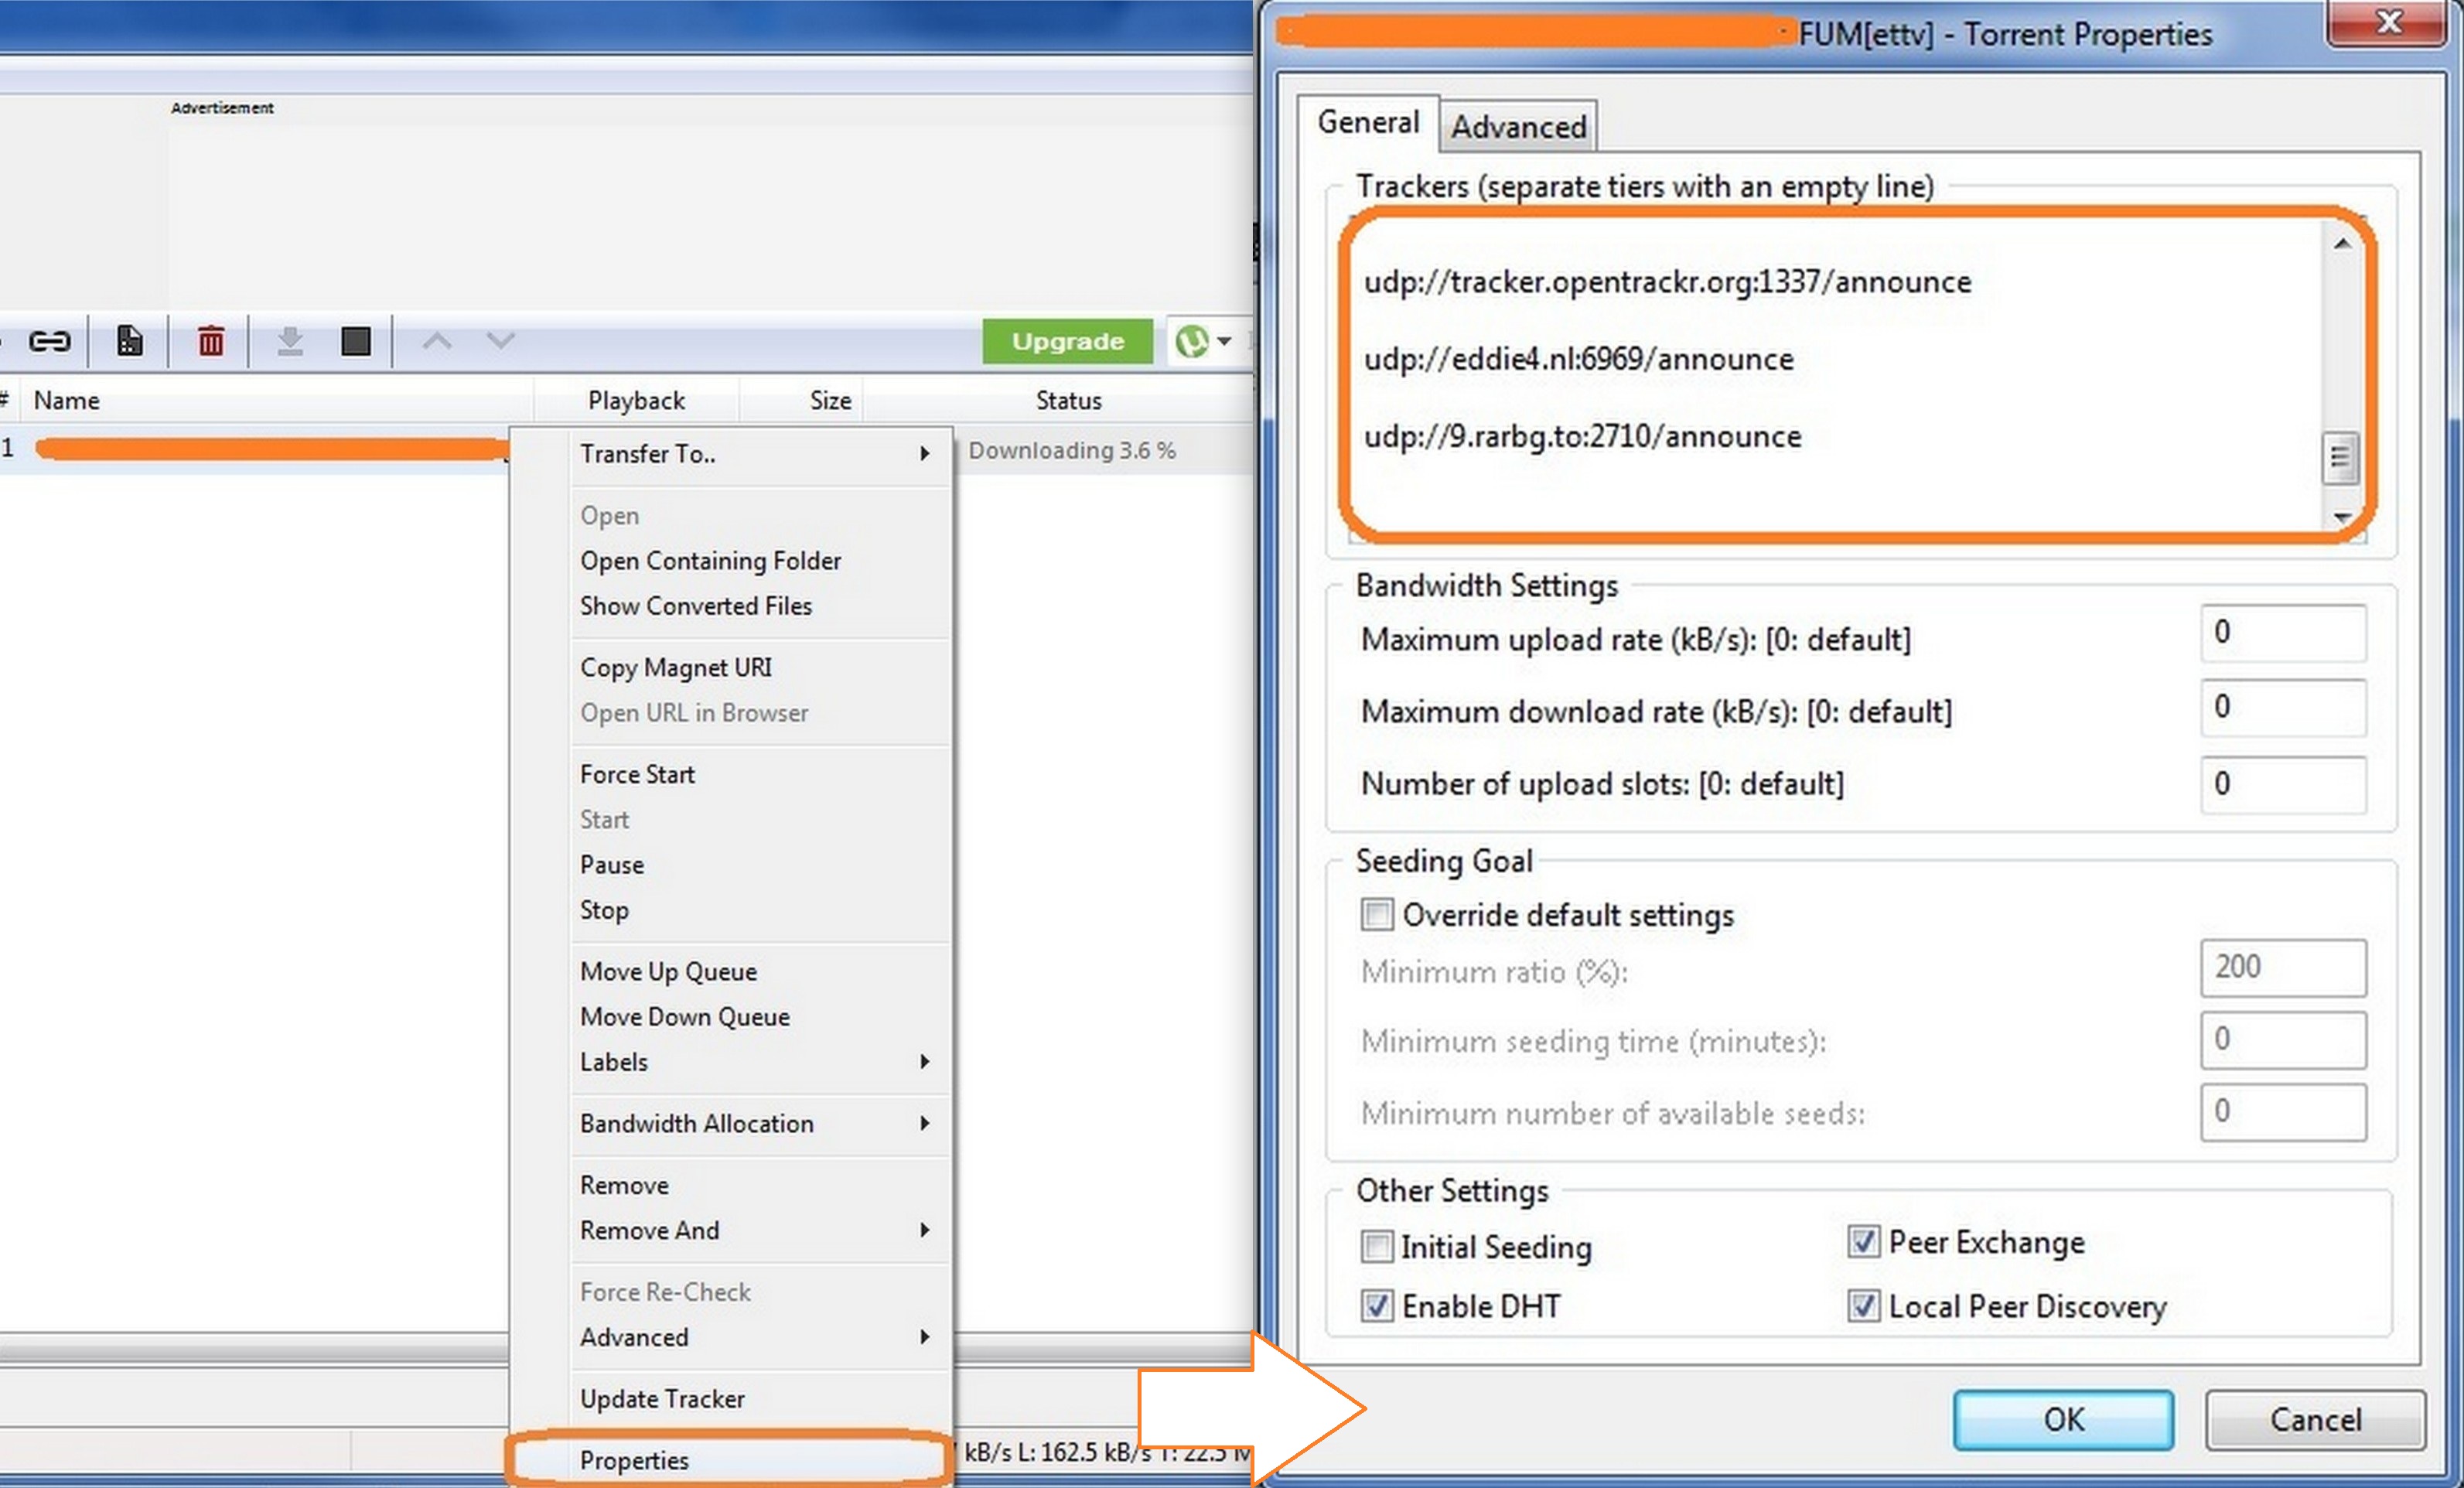Enable the Initial Seeding checkbox
Screen dimensions: 2464x1488
point(1377,1244)
